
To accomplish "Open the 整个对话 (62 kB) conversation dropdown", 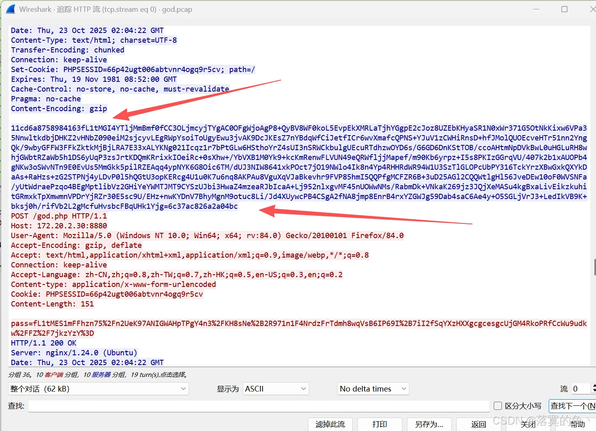I will [98, 389].
